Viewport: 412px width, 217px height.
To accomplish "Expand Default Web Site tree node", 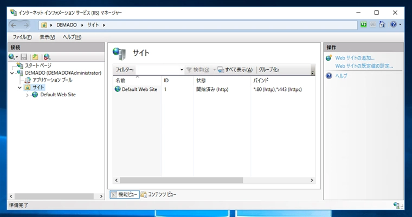I will click(x=27, y=95).
